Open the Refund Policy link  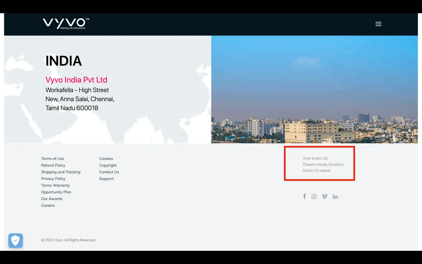pos(53,165)
